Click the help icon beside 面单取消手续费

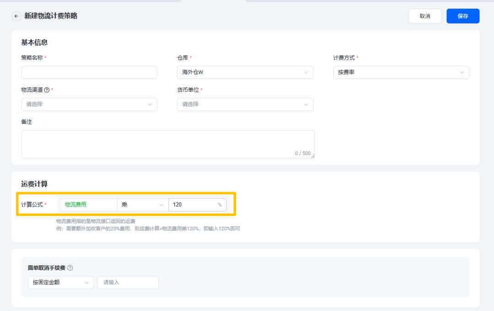[70, 268]
